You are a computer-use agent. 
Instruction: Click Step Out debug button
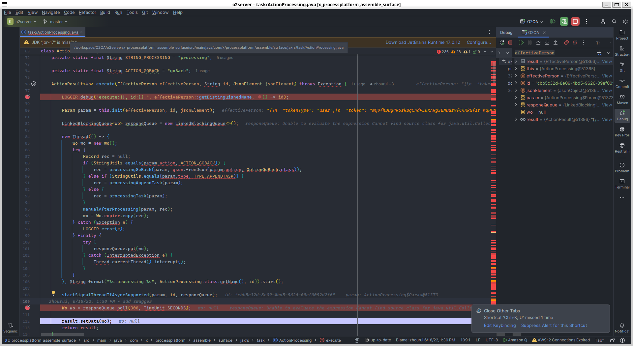556,43
